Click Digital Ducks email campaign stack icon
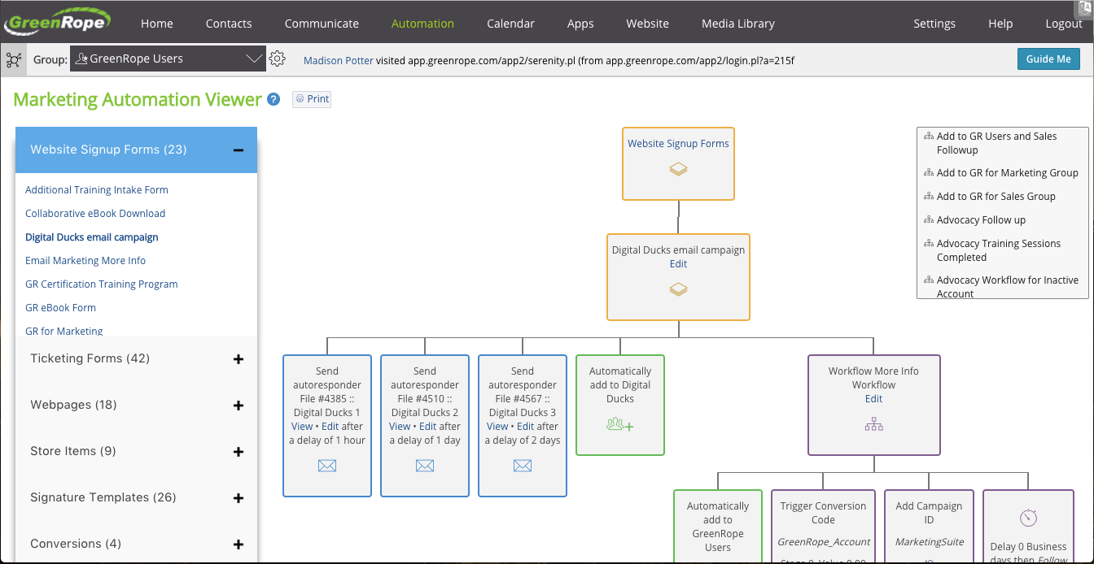Screen dimensions: 1094x564 (x=678, y=289)
